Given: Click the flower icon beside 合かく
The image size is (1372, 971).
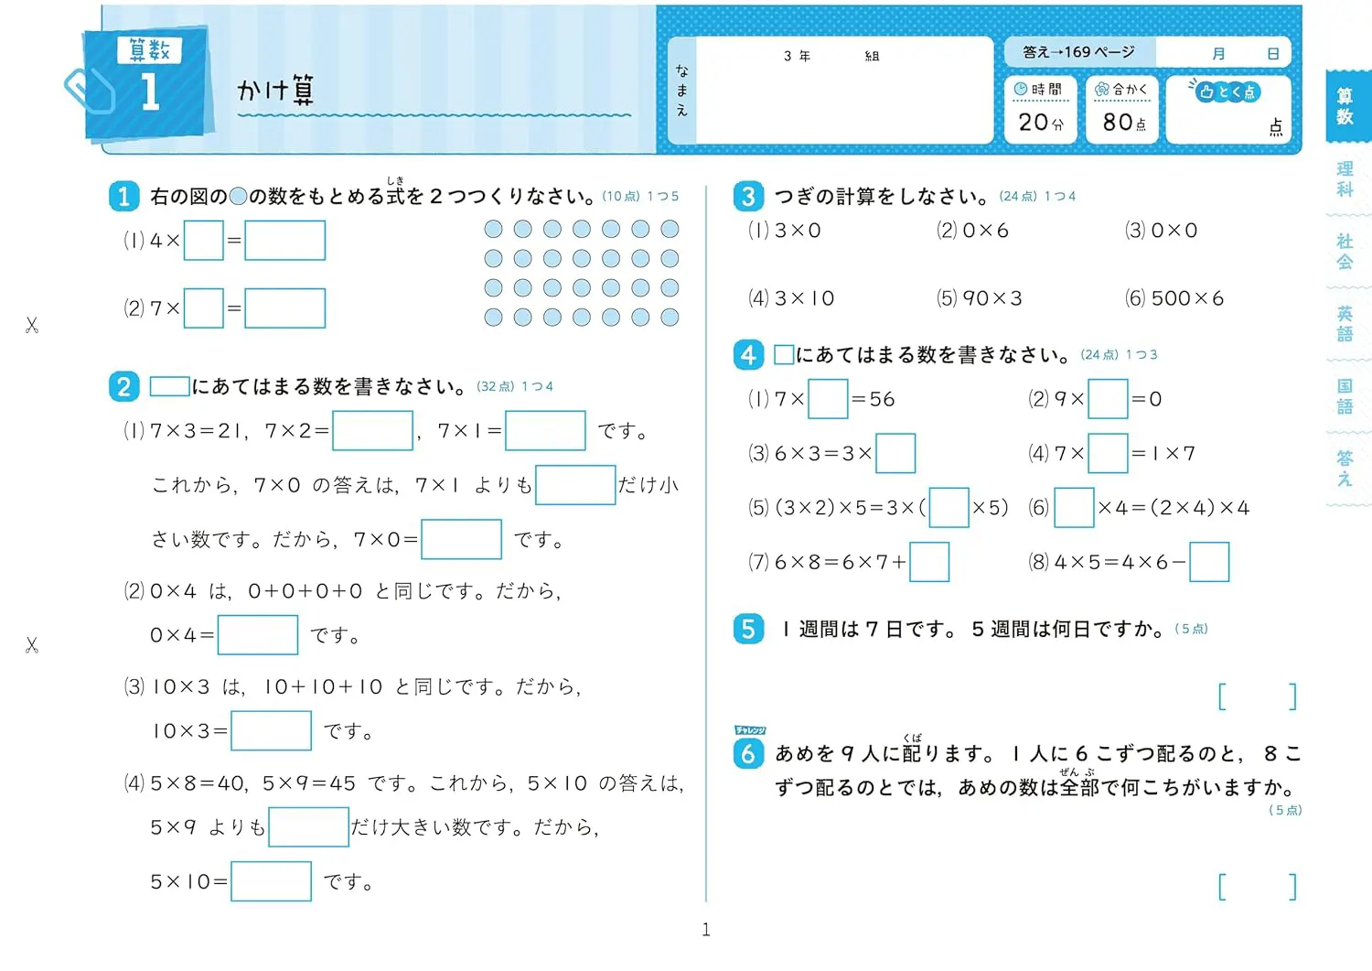Looking at the screenshot, I should (1101, 89).
